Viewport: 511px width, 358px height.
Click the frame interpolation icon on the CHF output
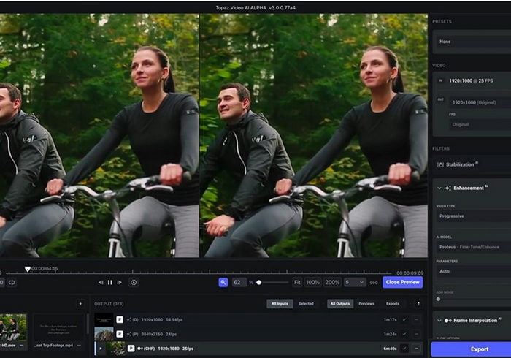click(x=140, y=349)
